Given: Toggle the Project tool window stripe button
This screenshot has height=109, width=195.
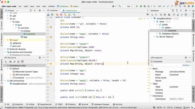Looking at the screenshot, I should coord(2,14).
